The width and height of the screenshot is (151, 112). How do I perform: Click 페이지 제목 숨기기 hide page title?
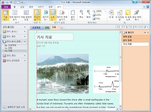(62, 15)
